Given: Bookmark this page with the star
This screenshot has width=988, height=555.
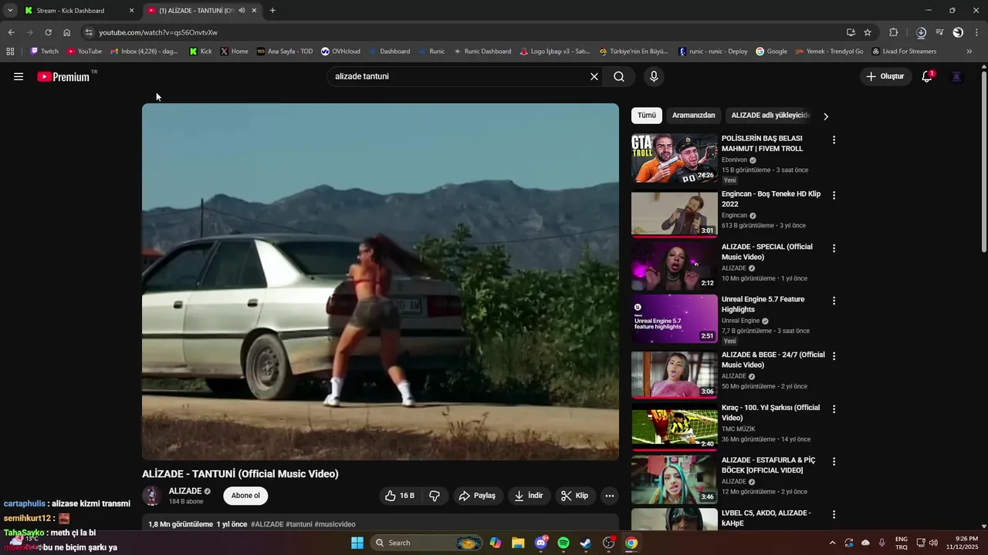Looking at the screenshot, I should tap(868, 32).
